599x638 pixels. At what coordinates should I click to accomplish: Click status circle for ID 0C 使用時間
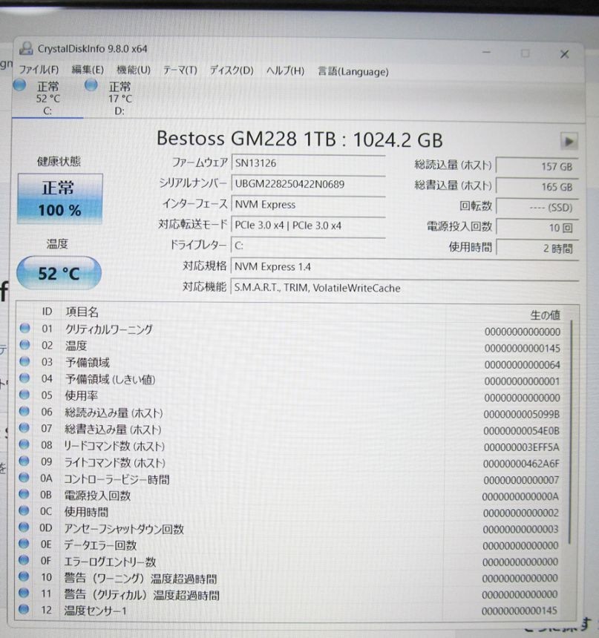click(x=24, y=510)
